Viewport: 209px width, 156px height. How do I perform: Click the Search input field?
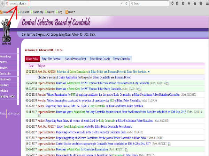[149, 3]
